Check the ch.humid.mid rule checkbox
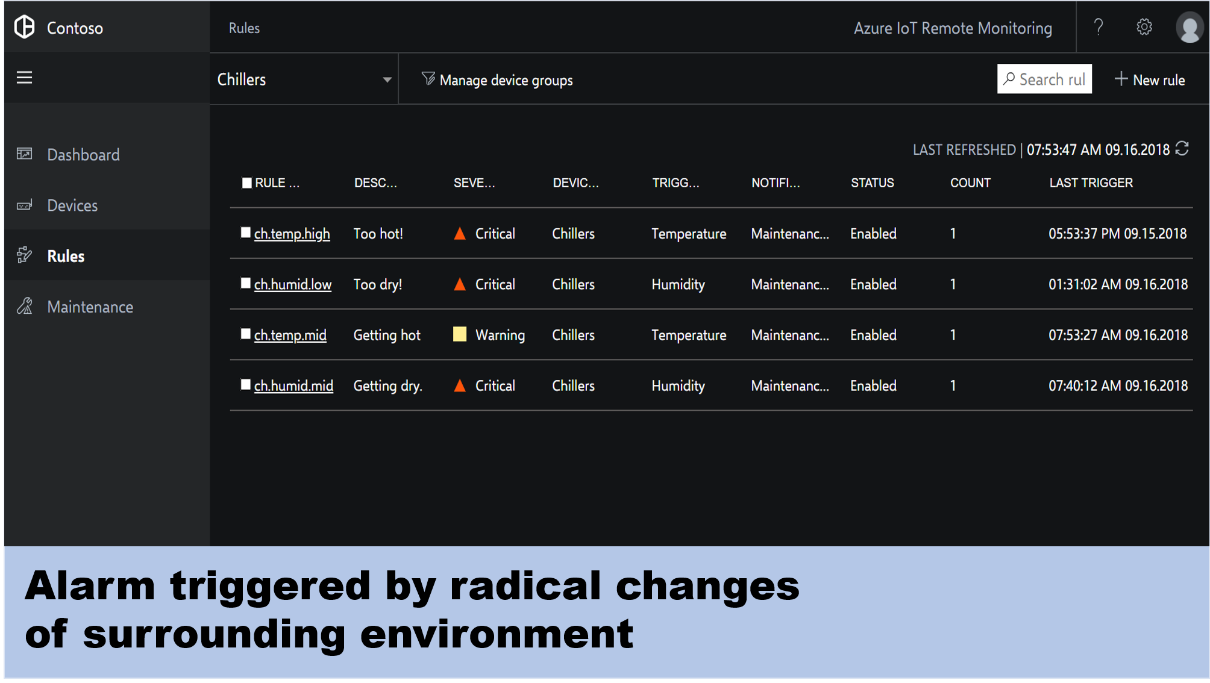This screenshot has height=683, width=1210. (245, 385)
